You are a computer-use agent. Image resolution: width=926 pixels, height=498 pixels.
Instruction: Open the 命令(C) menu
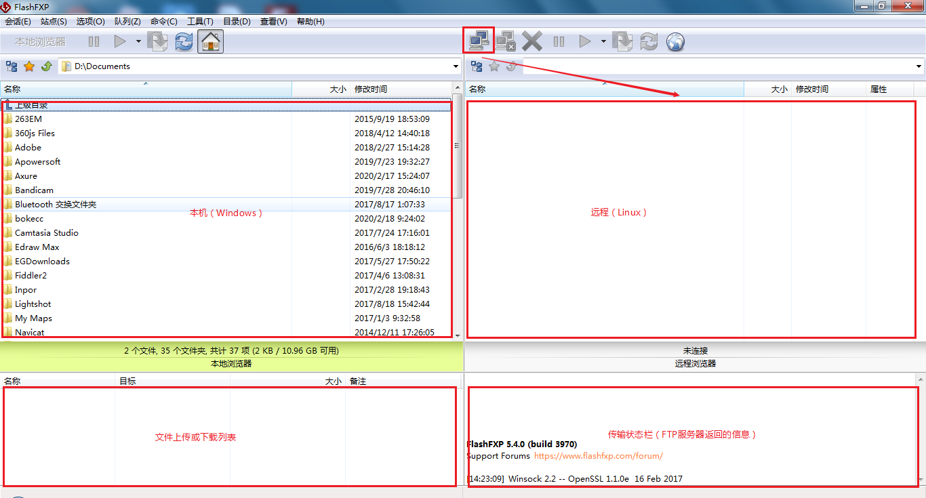[164, 22]
